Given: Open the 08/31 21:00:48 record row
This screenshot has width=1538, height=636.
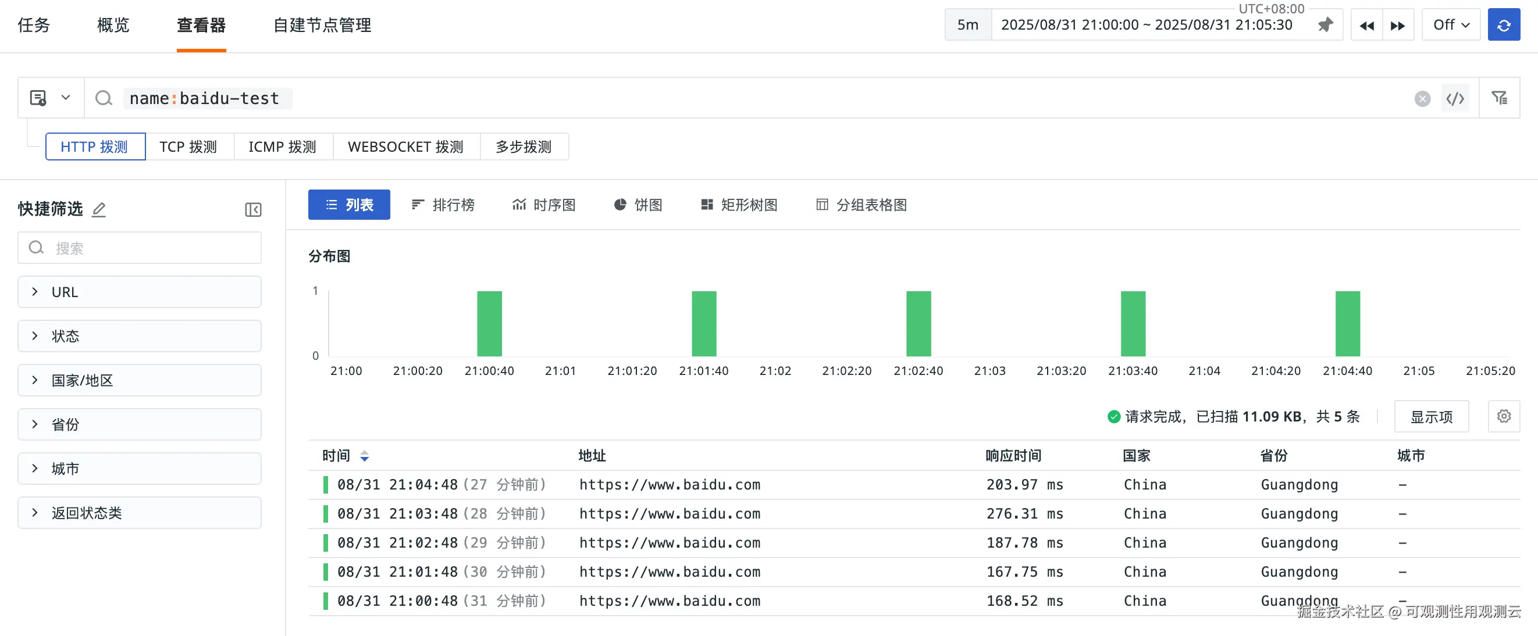Looking at the screenshot, I should (914, 601).
